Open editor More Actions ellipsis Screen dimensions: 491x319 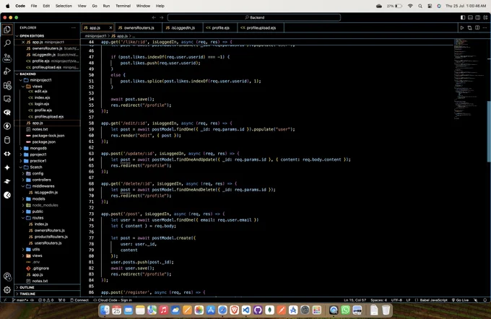485,28
